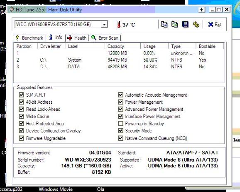Click the capacity 149.1 GB value

(x=86, y=166)
